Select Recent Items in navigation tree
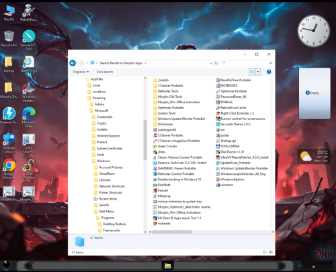Viewport: 336px width, 272px height. [x=106, y=199]
